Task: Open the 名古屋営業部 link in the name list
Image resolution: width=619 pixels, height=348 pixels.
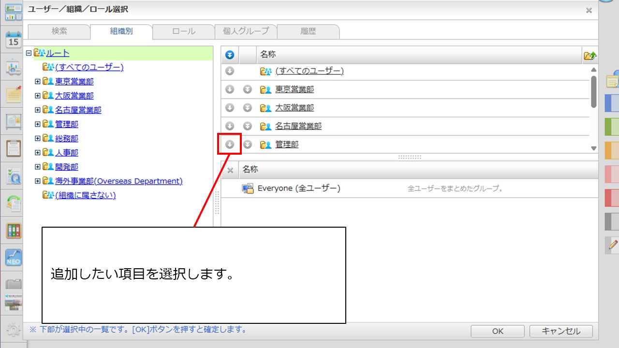Action: (x=298, y=126)
